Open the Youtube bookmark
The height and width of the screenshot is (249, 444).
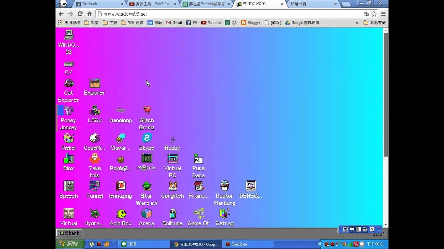(211, 22)
